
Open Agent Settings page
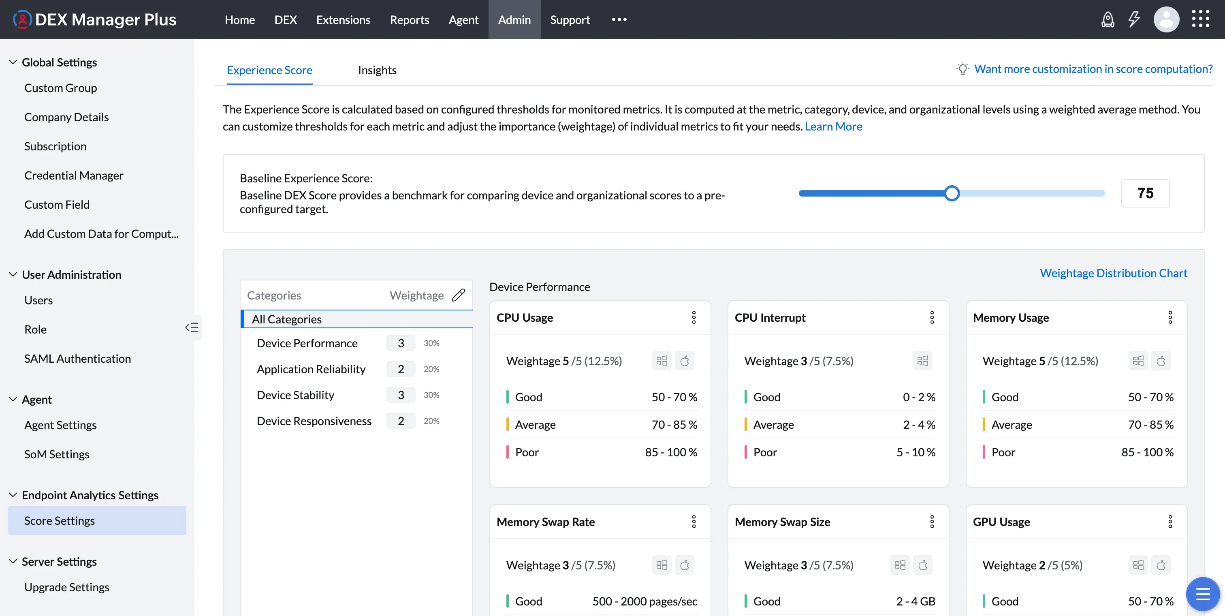[60, 425]
